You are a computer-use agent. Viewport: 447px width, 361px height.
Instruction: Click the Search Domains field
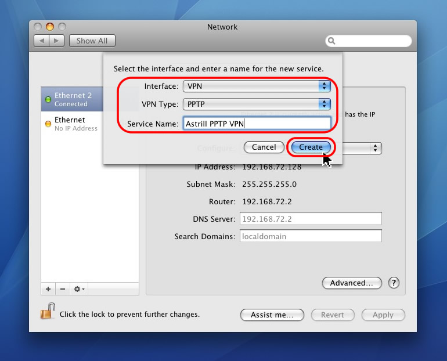pyautogui.click(x=311, y=236)
